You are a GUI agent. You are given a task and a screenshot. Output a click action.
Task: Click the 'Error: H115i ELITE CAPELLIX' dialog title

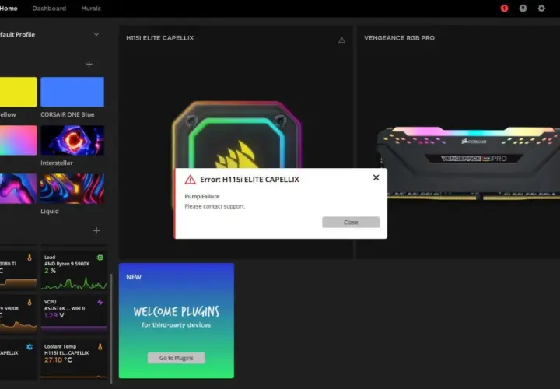[x=250, y=179]
